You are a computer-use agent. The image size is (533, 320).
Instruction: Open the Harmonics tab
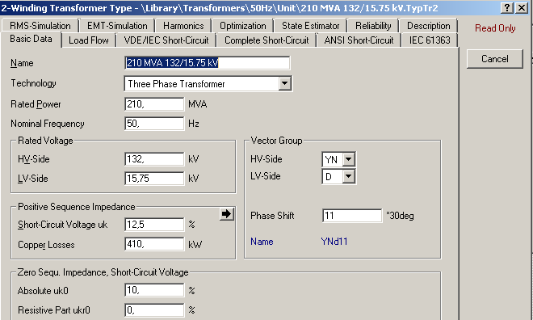coord(183,26)
